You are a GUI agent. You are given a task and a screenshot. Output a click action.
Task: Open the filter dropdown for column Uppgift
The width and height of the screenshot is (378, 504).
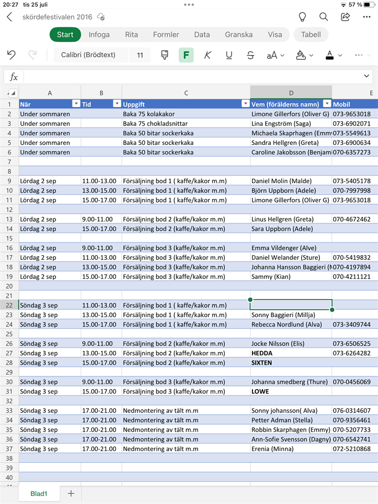tap(245, 104)
